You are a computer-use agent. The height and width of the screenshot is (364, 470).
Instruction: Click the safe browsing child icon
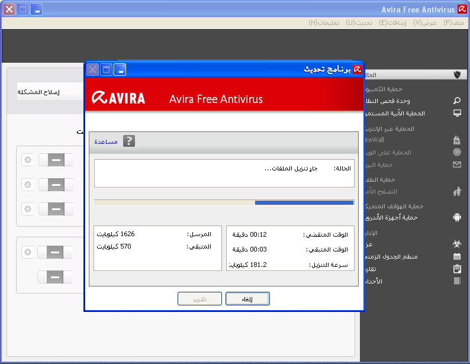457,191
